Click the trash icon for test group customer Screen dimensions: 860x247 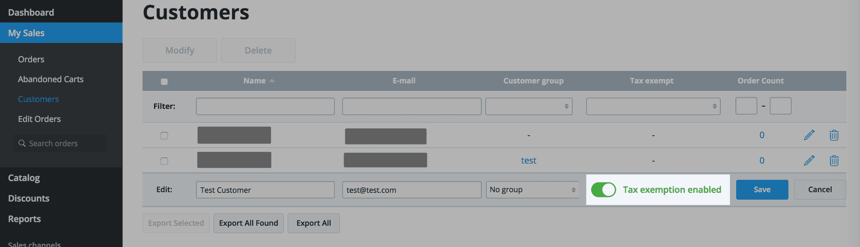coord(834,161)
